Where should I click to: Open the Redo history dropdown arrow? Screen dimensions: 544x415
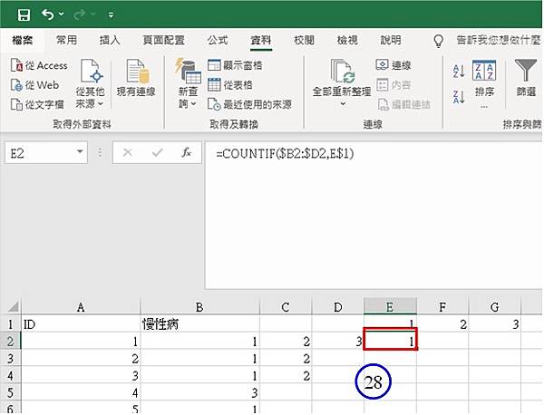tap(93, 14)
